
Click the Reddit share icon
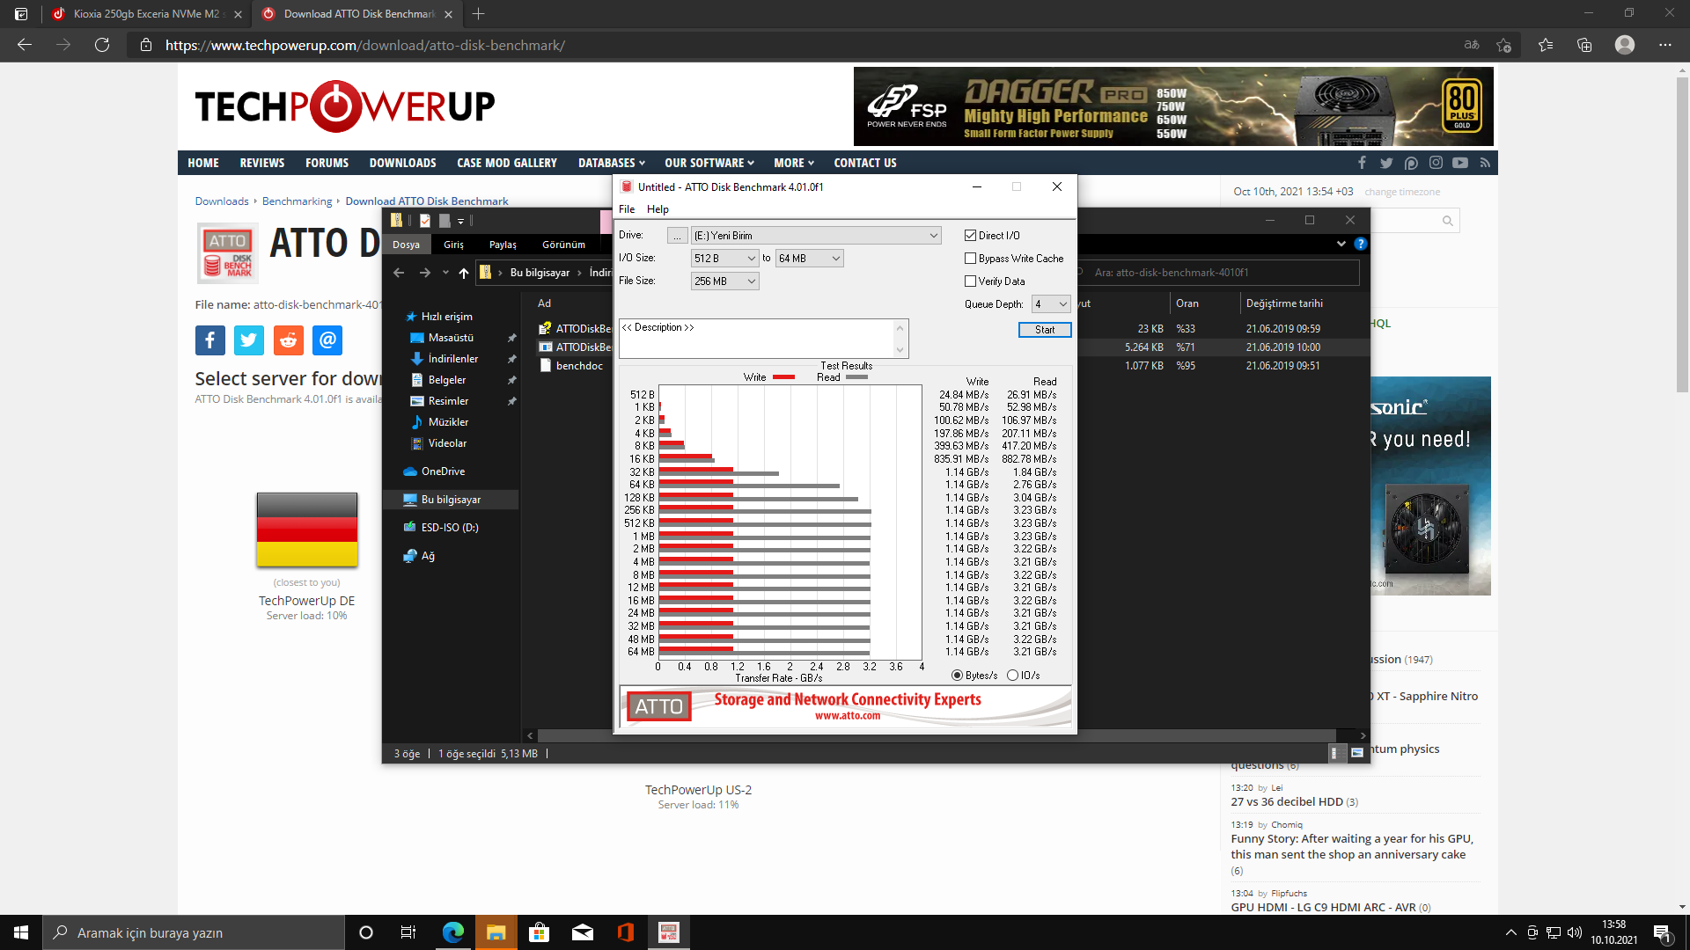click(x=288, y=340)
